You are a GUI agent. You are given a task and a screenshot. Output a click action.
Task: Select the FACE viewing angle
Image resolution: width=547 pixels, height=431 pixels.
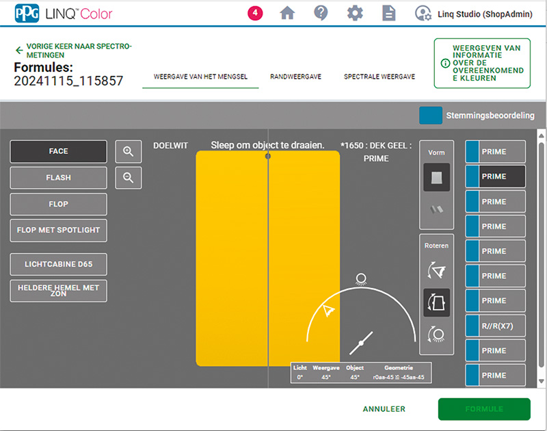[x=58, y=151]
